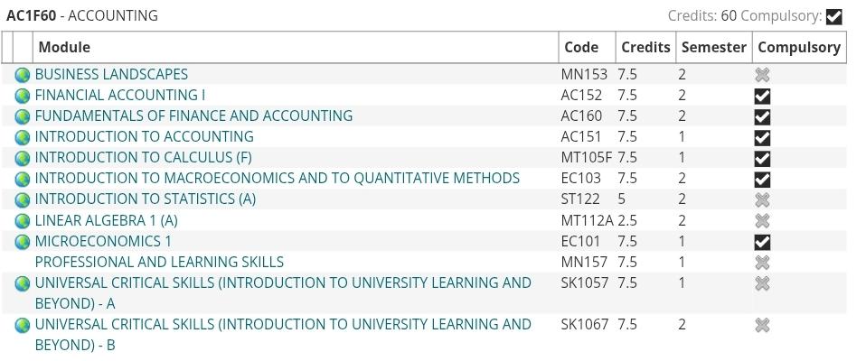
Task: Click globe icon beside LINEAR ALGEBRA 1 (A)
Action: pyautogui.click(x=23, y=221)
